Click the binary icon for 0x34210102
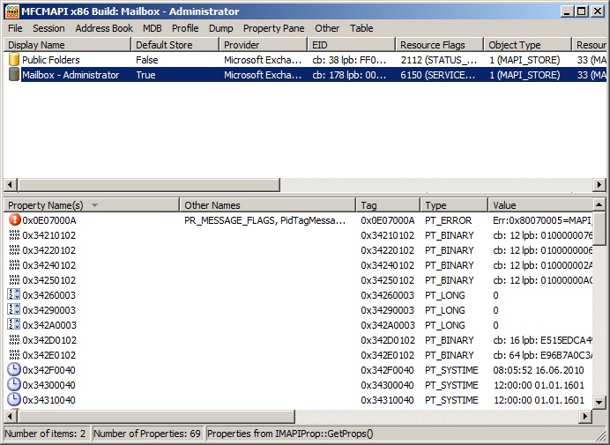This screenshot has height=445, width=610. (14, 235)
